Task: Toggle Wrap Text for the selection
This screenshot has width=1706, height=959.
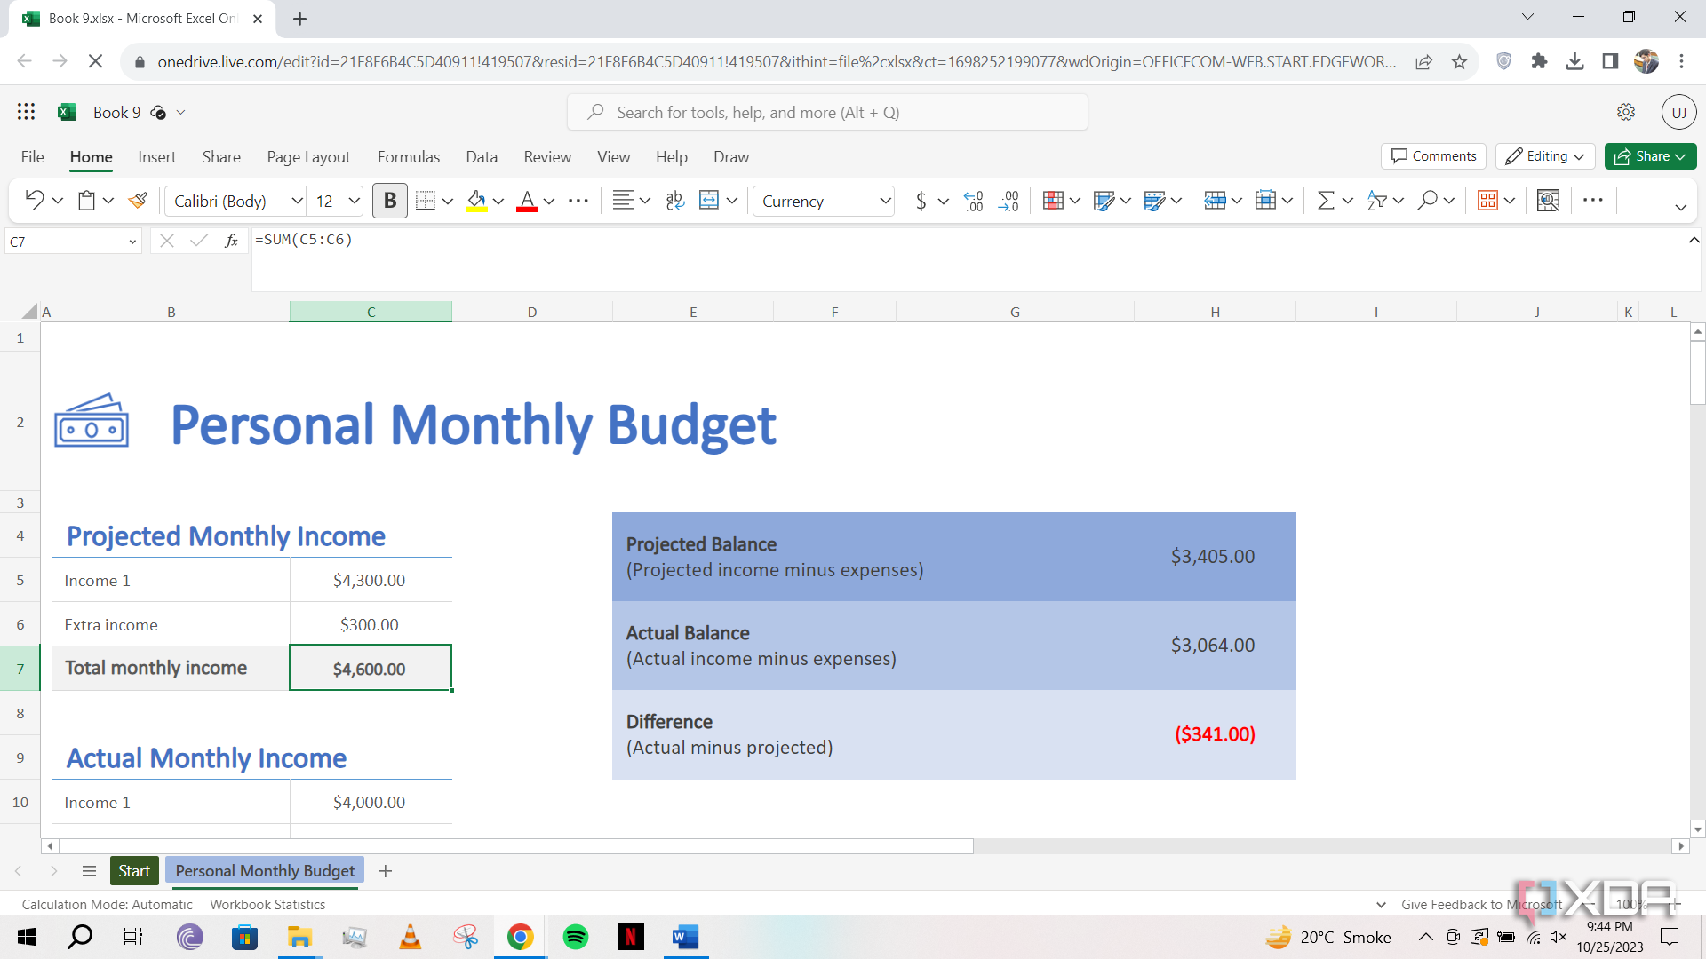Action: click(675, 201)
